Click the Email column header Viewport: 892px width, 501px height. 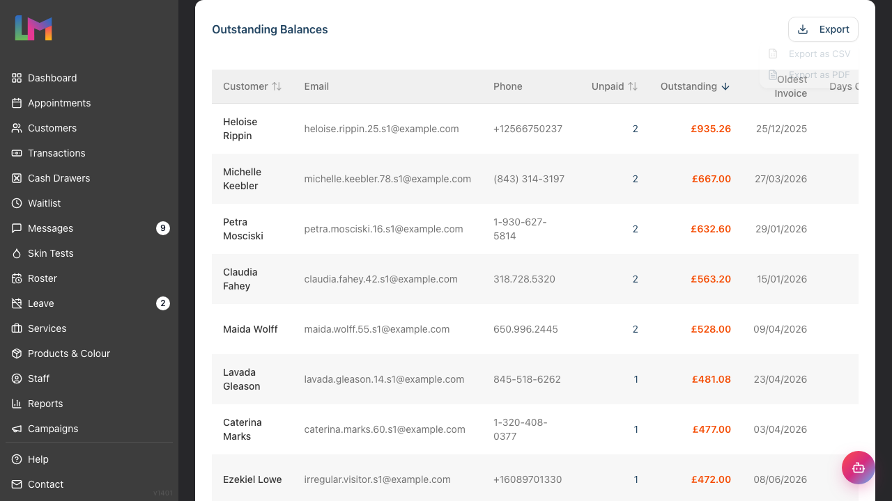pyautogui.click(x=316, y=86)
